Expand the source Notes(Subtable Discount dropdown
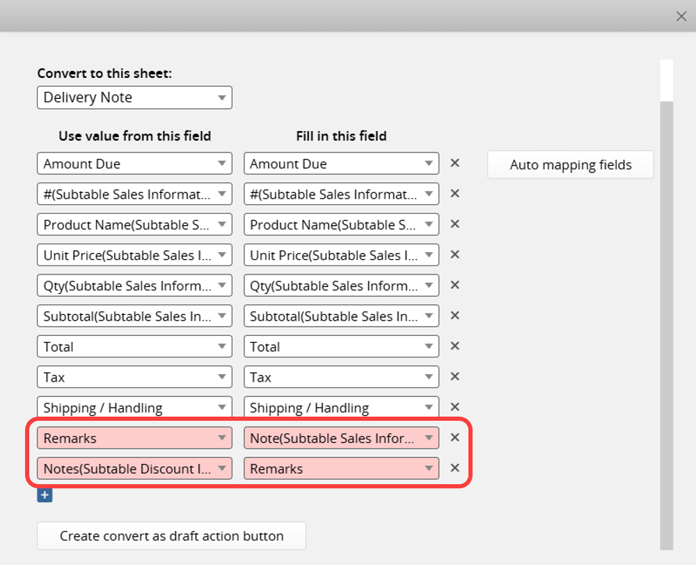The width and height of the screenshot is (696, 565). coord(134,469)
